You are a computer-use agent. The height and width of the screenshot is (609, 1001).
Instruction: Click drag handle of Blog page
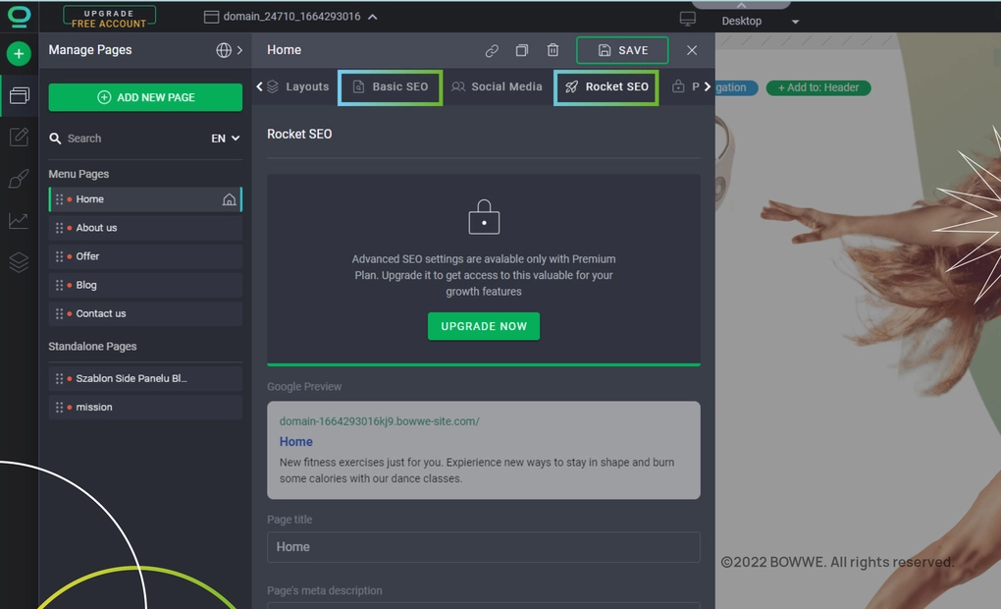point(59,285)
